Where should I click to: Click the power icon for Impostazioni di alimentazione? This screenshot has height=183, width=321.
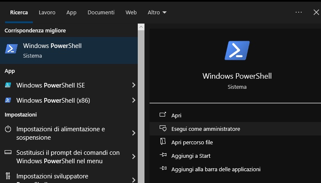8,129
